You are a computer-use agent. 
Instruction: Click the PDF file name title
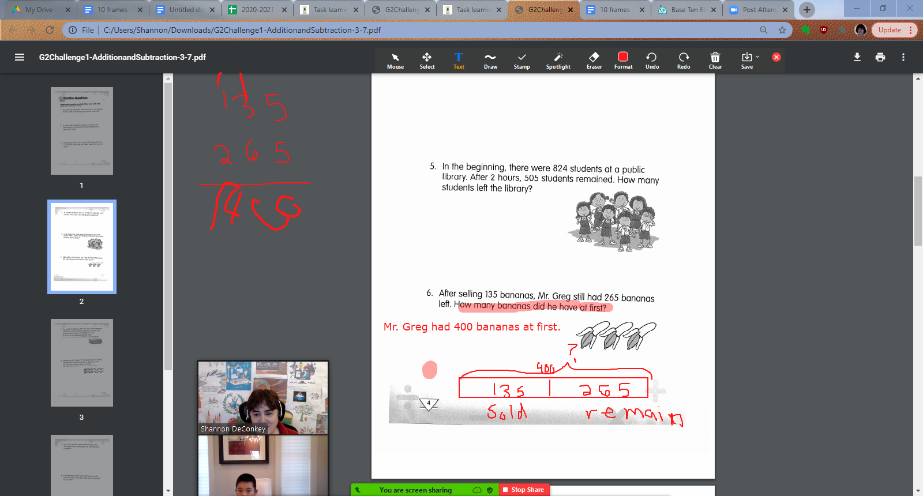coord(122,57)
